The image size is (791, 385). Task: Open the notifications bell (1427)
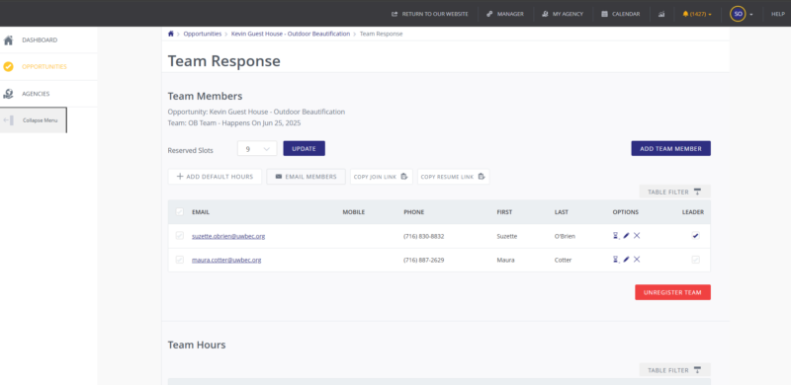point(697,14)
